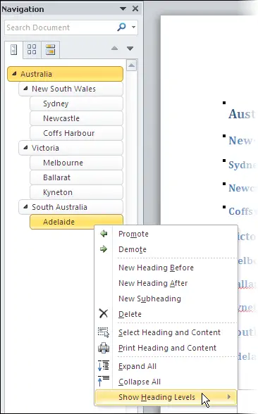Collapse the South Australia heading
The image size is (258, 414).
coord(25,207)
